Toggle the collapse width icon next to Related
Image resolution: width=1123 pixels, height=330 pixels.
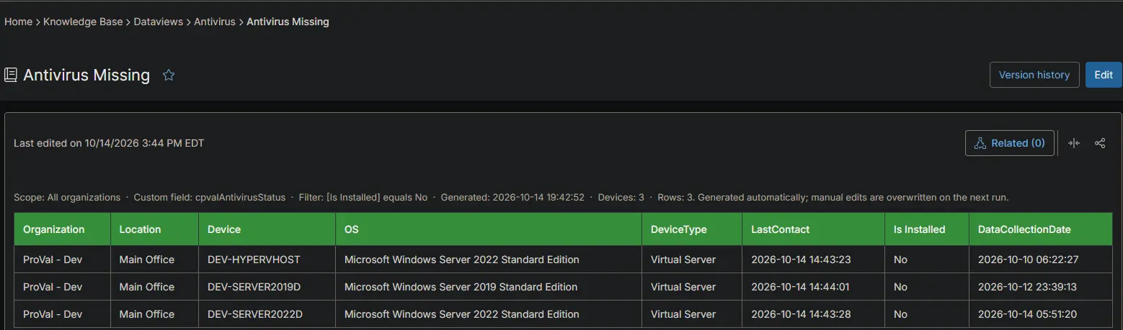[1074, 143]
